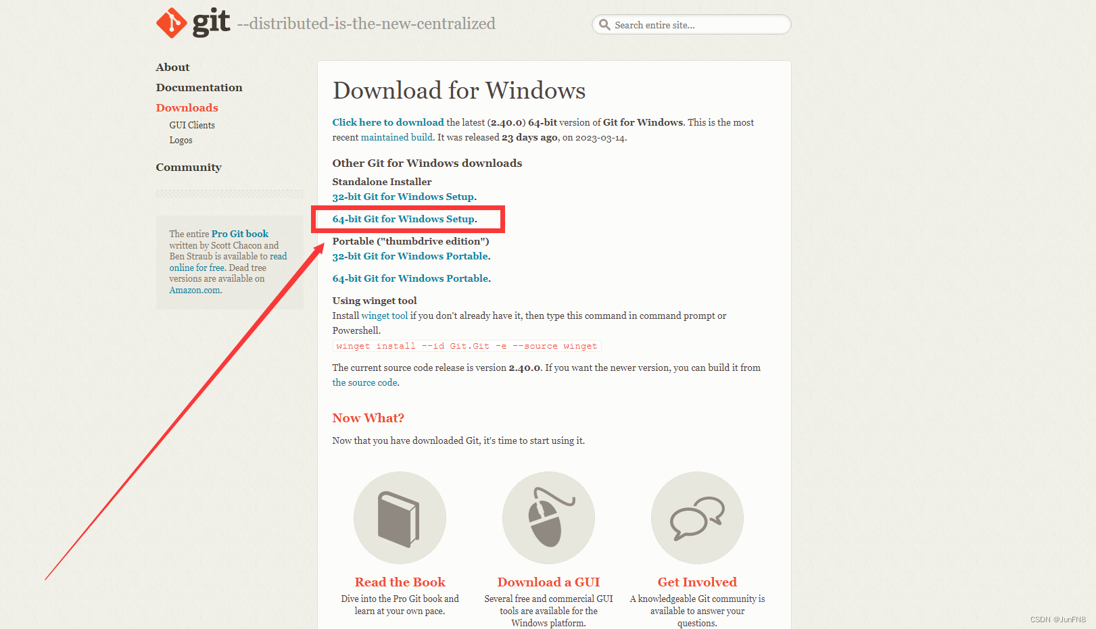Click the Git logo icon
This screenshot has width=1096, height=629.
pos(171,22)
